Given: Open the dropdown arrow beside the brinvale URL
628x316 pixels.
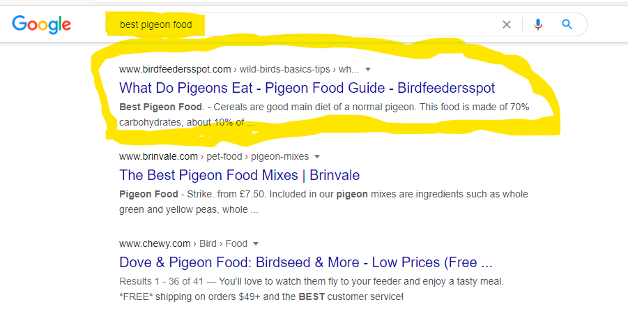Looking at the screenshot, I should [317, 156].
